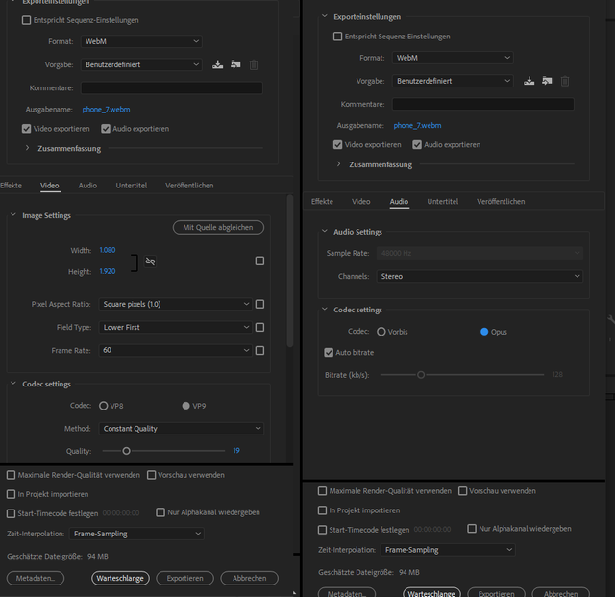Check Entspricht Sequenz-Einstellungen in right panel

(x=337, y=37)
